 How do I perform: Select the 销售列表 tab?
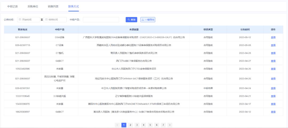53,6
